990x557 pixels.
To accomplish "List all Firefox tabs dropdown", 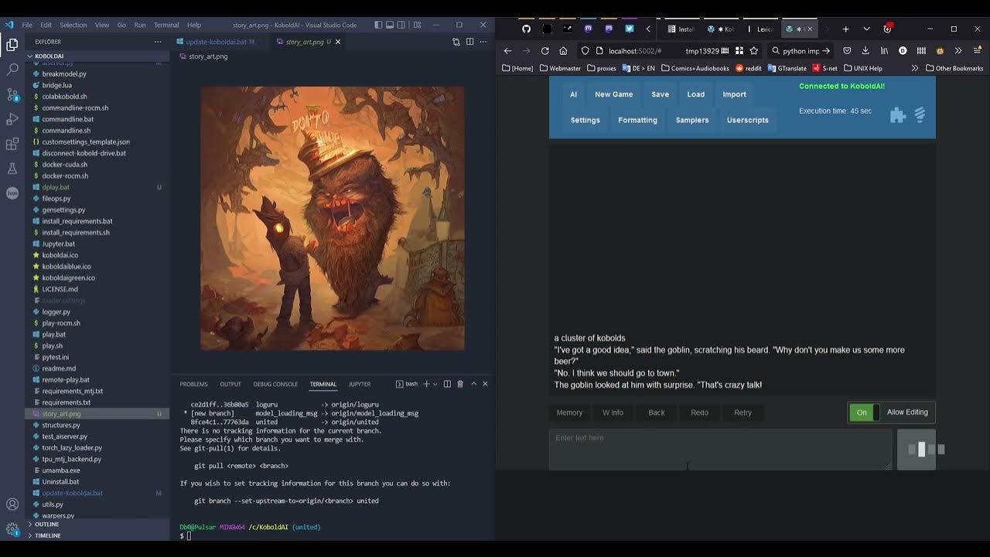I will (866, 29).
